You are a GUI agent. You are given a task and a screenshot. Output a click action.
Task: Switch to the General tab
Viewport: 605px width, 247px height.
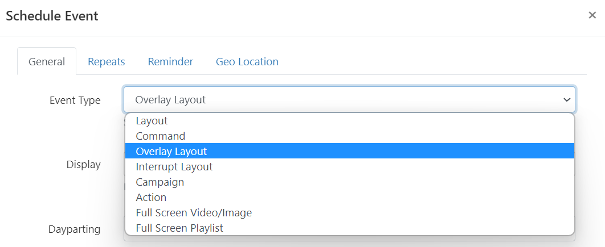pos(47,61)
